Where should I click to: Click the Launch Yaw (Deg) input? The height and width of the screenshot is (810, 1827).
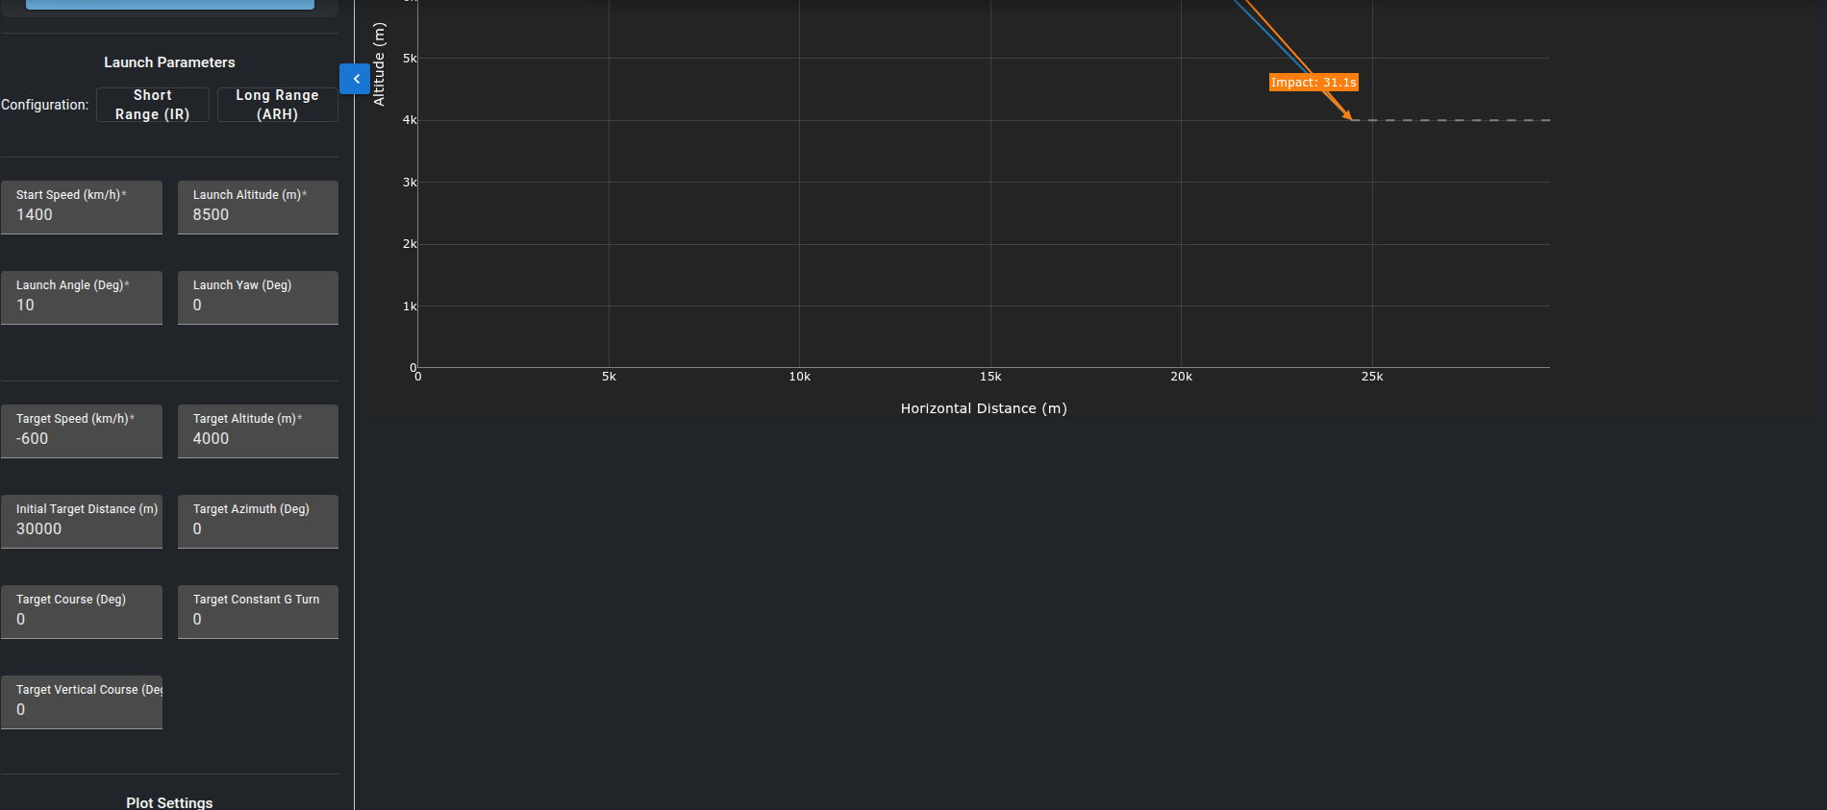pyautogui.click(x=258, y=305)
